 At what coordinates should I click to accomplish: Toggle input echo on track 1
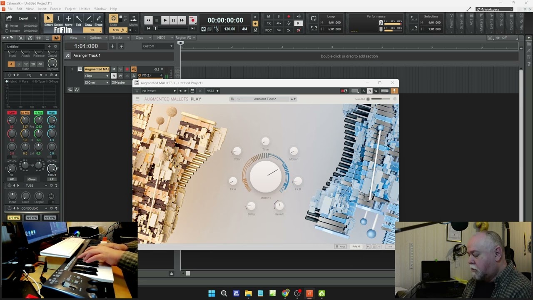(134, 69)
